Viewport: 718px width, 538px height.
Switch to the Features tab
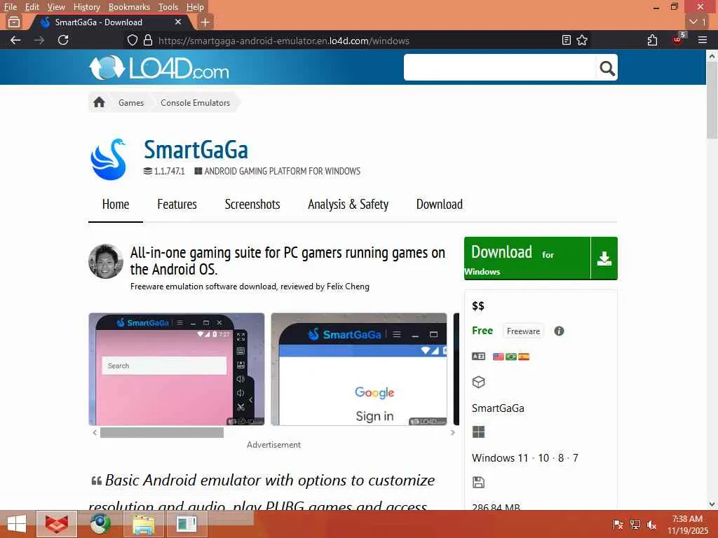pos(177,204)
